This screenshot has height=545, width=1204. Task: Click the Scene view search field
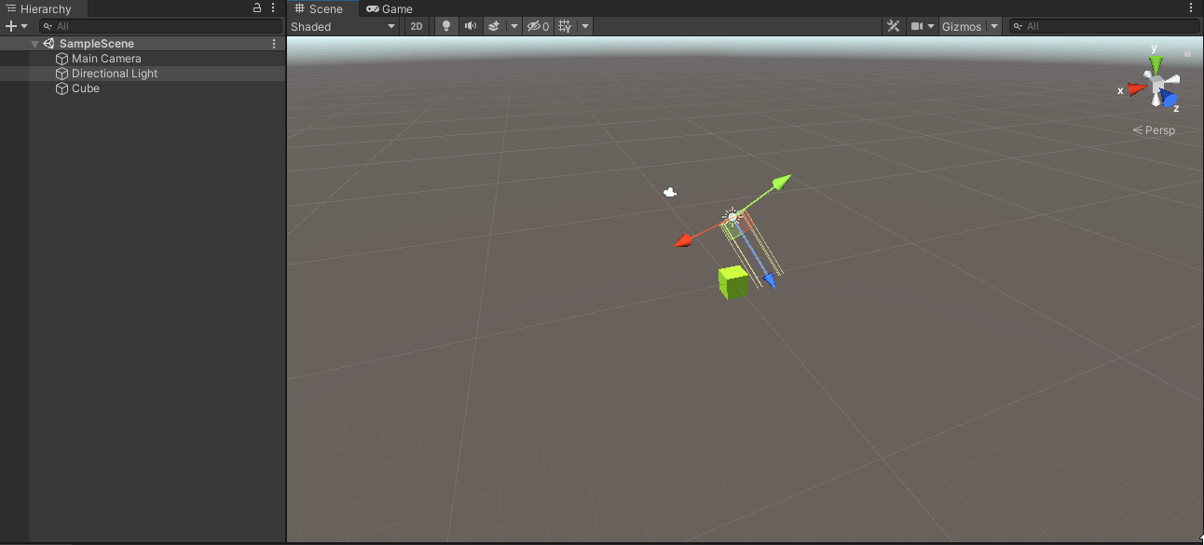tap(1104, 26)
